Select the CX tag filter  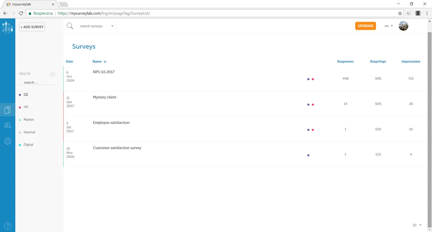point(26,94)
